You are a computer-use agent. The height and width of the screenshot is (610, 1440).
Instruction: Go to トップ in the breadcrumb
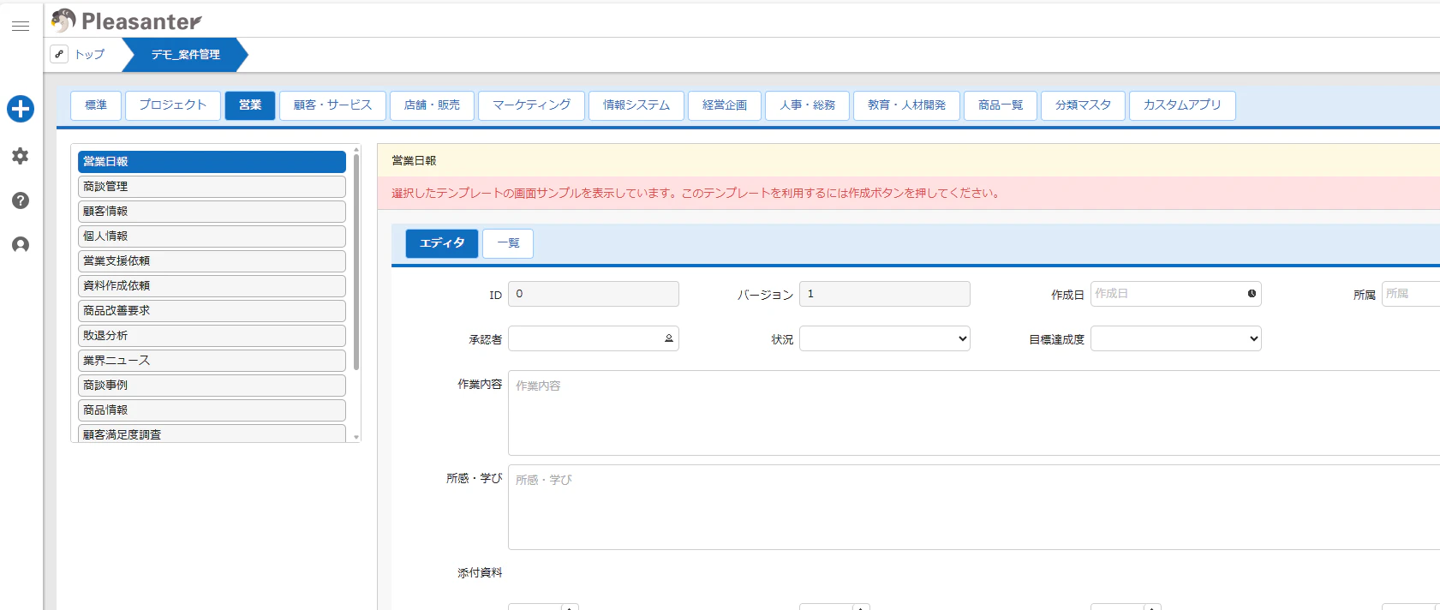[x=89, y=55]
